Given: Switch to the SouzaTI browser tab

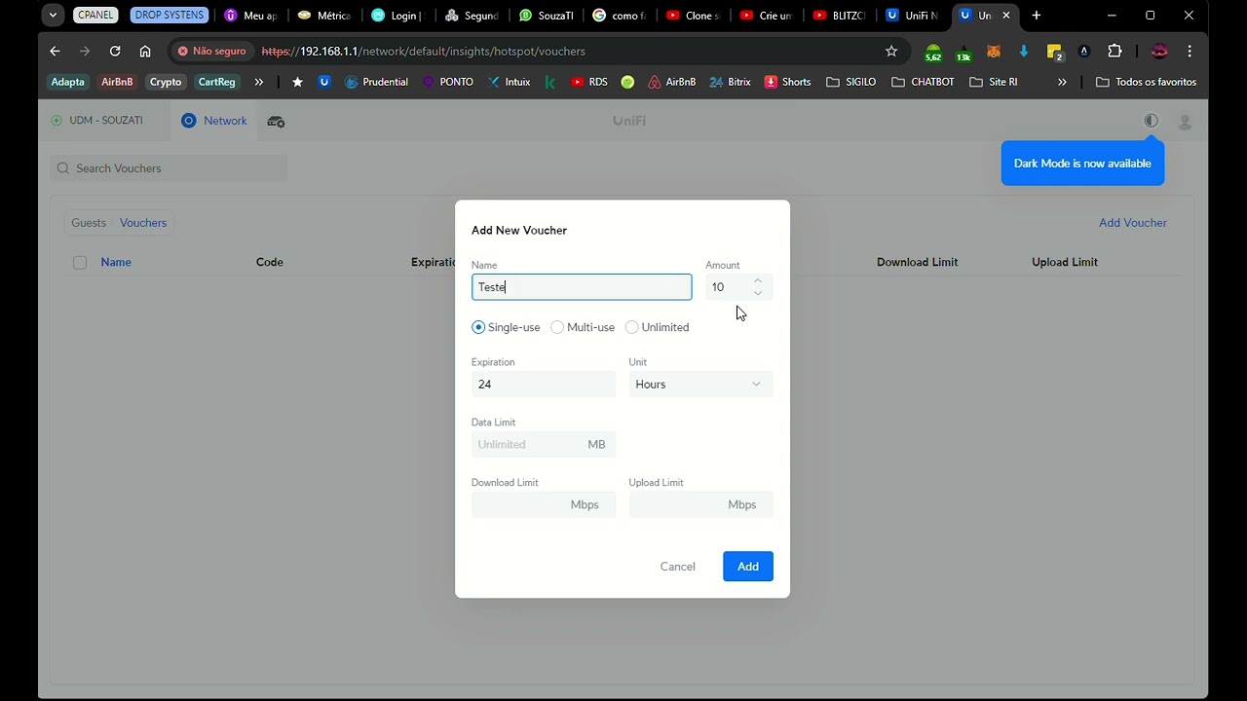Looking at the screenshot, I should tap(547, 16).
